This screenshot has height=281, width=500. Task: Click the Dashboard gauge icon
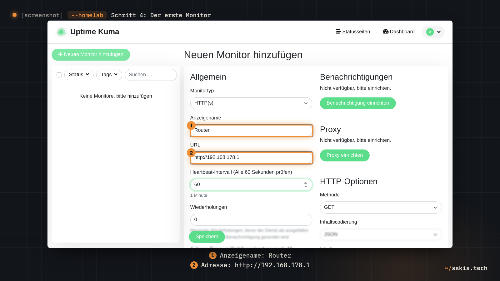coord(386,32)
